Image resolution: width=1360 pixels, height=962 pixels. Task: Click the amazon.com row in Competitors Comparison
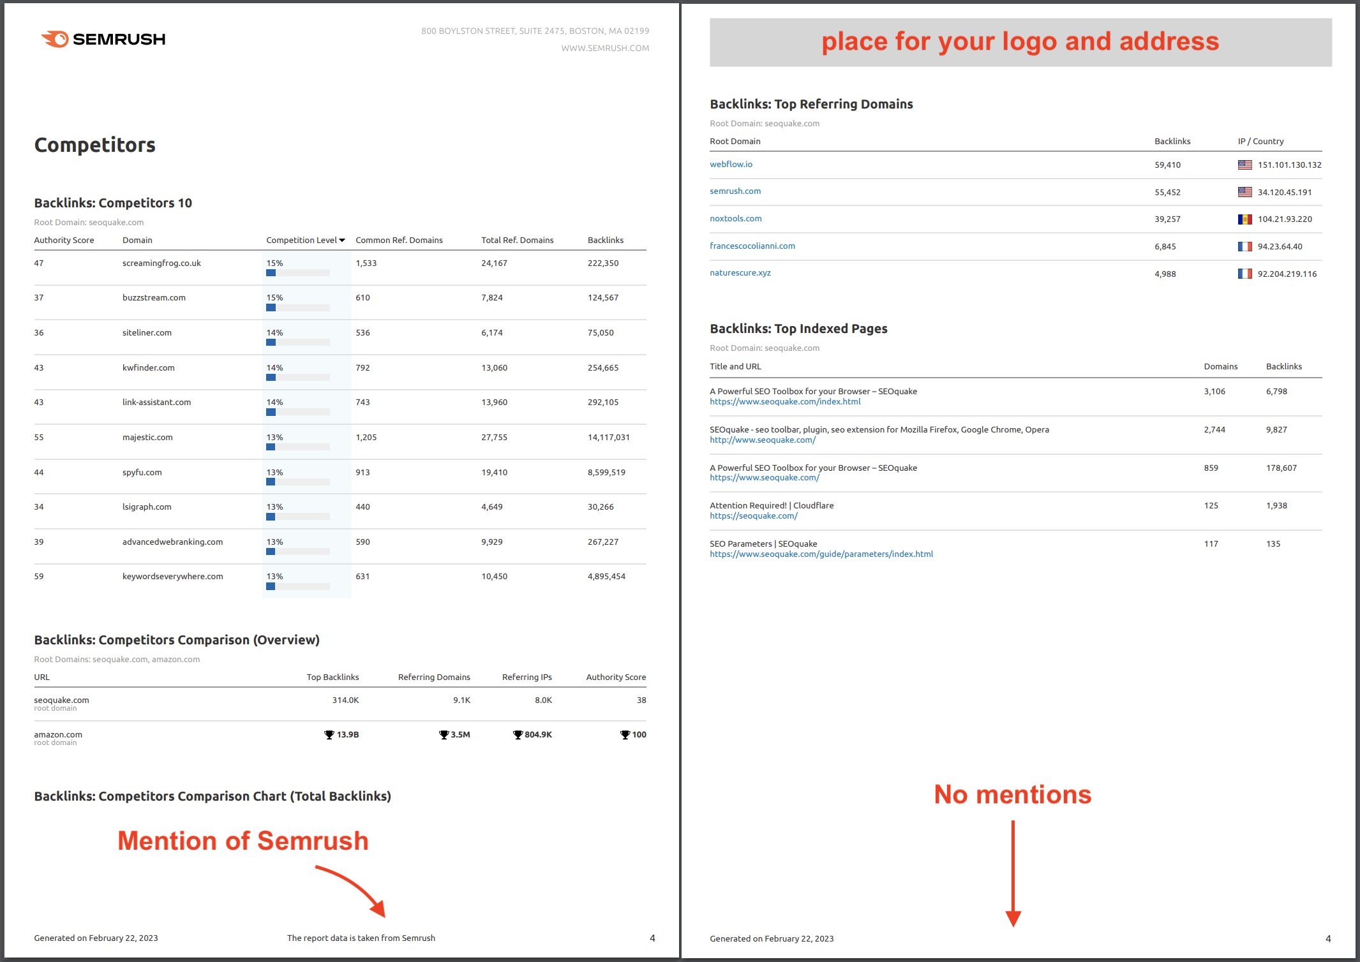coord(340,738)
